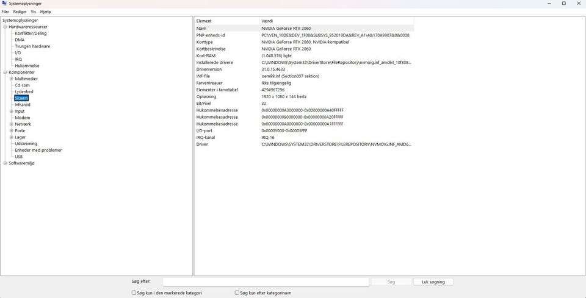The width and height of the screenshot is (586, 298).
Task: Select the USB tree item
Action: [x=19, y=157]
